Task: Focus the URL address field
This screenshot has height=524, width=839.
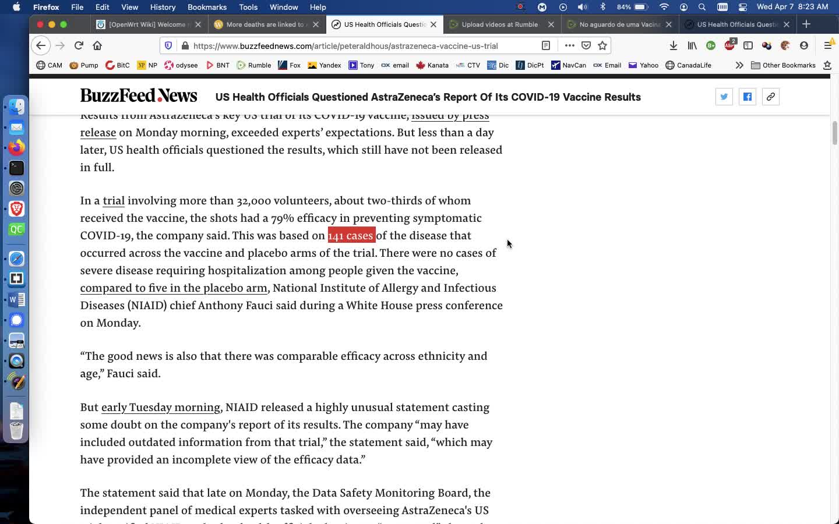Action: coord(361,45)
